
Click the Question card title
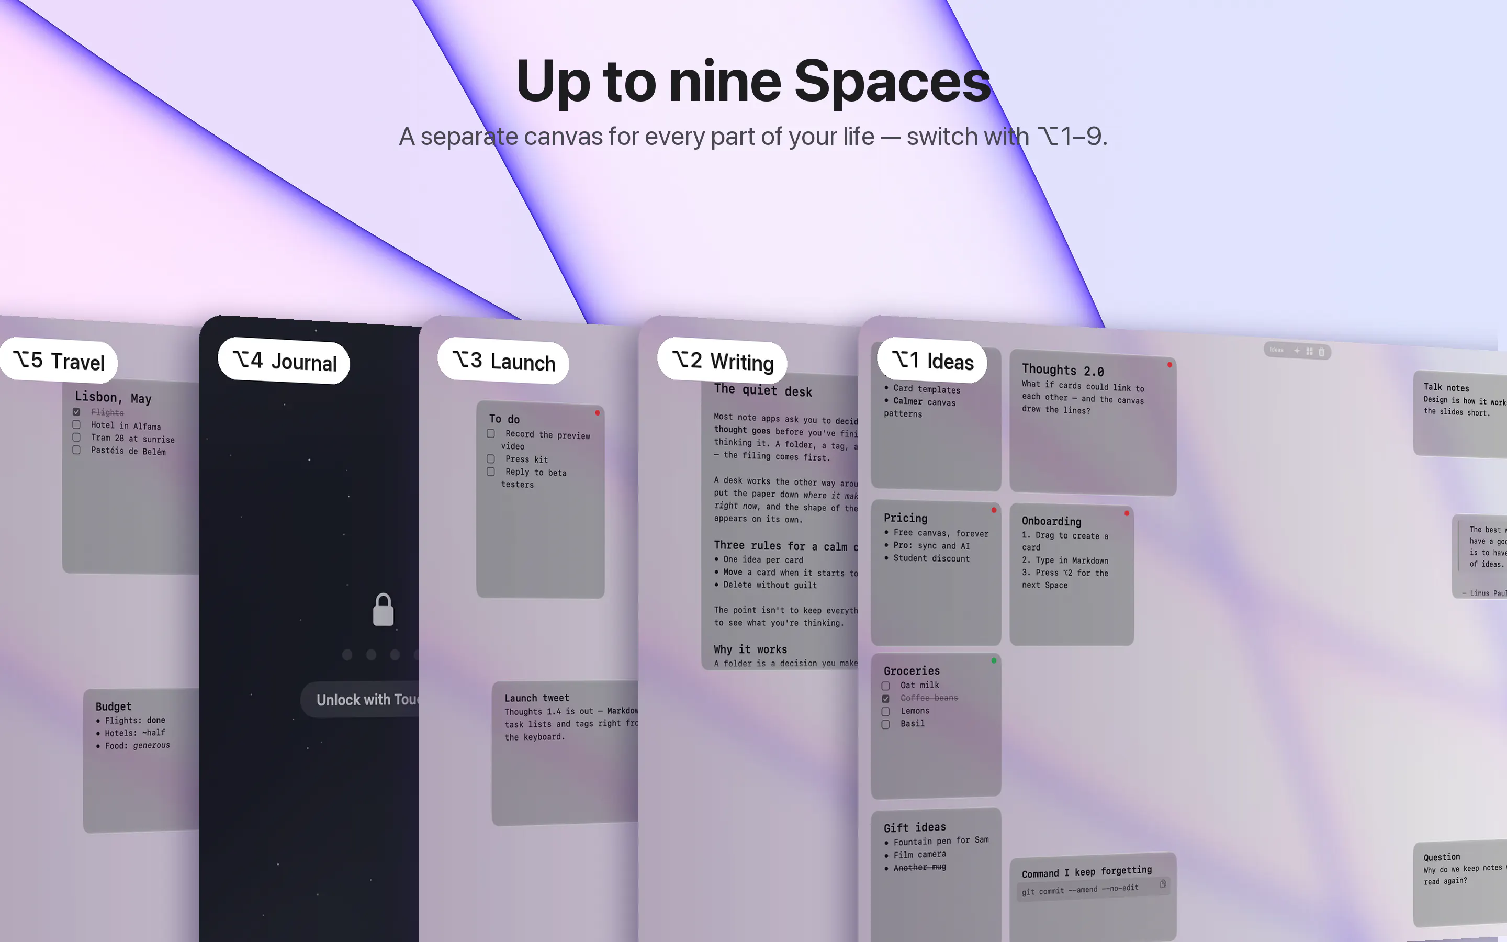1442,857
